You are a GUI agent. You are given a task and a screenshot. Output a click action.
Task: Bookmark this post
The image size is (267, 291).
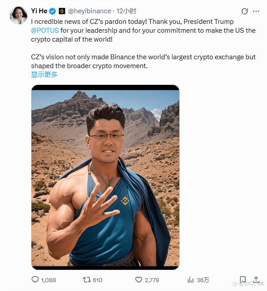(x=243, y=280)
